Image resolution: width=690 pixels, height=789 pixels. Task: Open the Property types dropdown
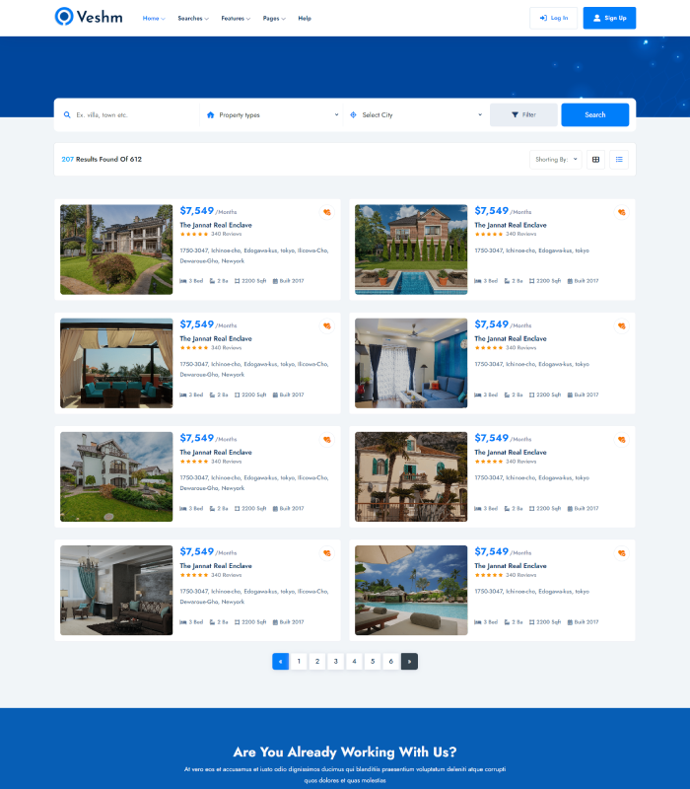[272, 115]
